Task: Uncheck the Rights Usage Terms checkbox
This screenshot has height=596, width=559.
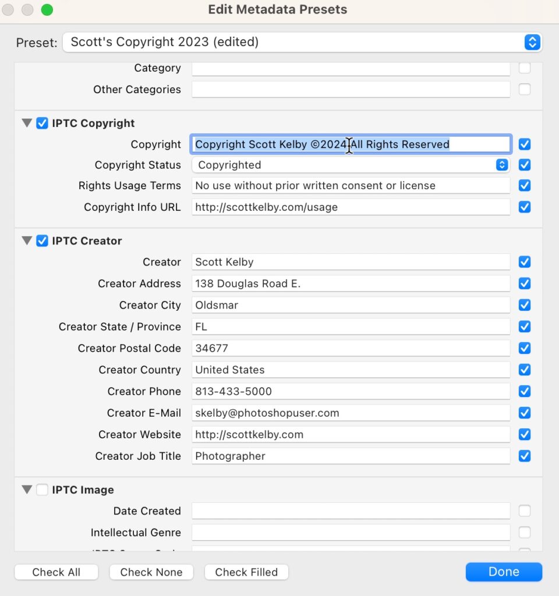Action: tap(525, 186)
